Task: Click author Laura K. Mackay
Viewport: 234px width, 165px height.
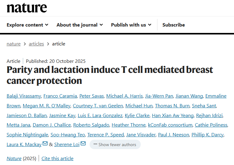Action: pyautogui.click(x=24, y=145)
